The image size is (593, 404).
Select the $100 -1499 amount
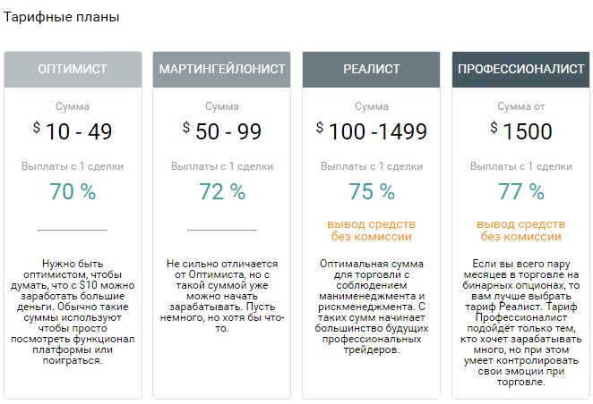tap(372, 131)
